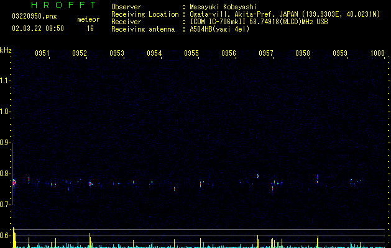Click the 0951 time marker
This screenshot has width=391, height=248.
click(x=42, y=53)
